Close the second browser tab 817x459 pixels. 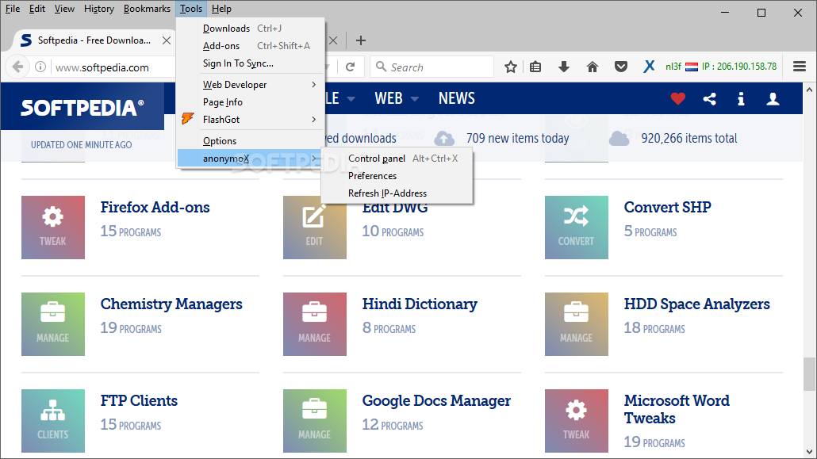click(x=333, y=40)
